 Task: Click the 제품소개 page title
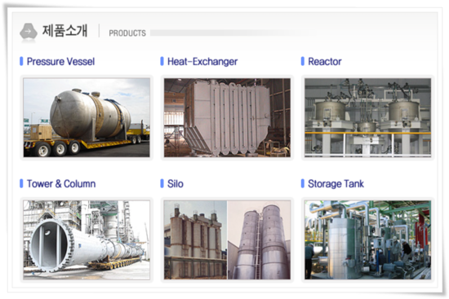pos(64,31)
